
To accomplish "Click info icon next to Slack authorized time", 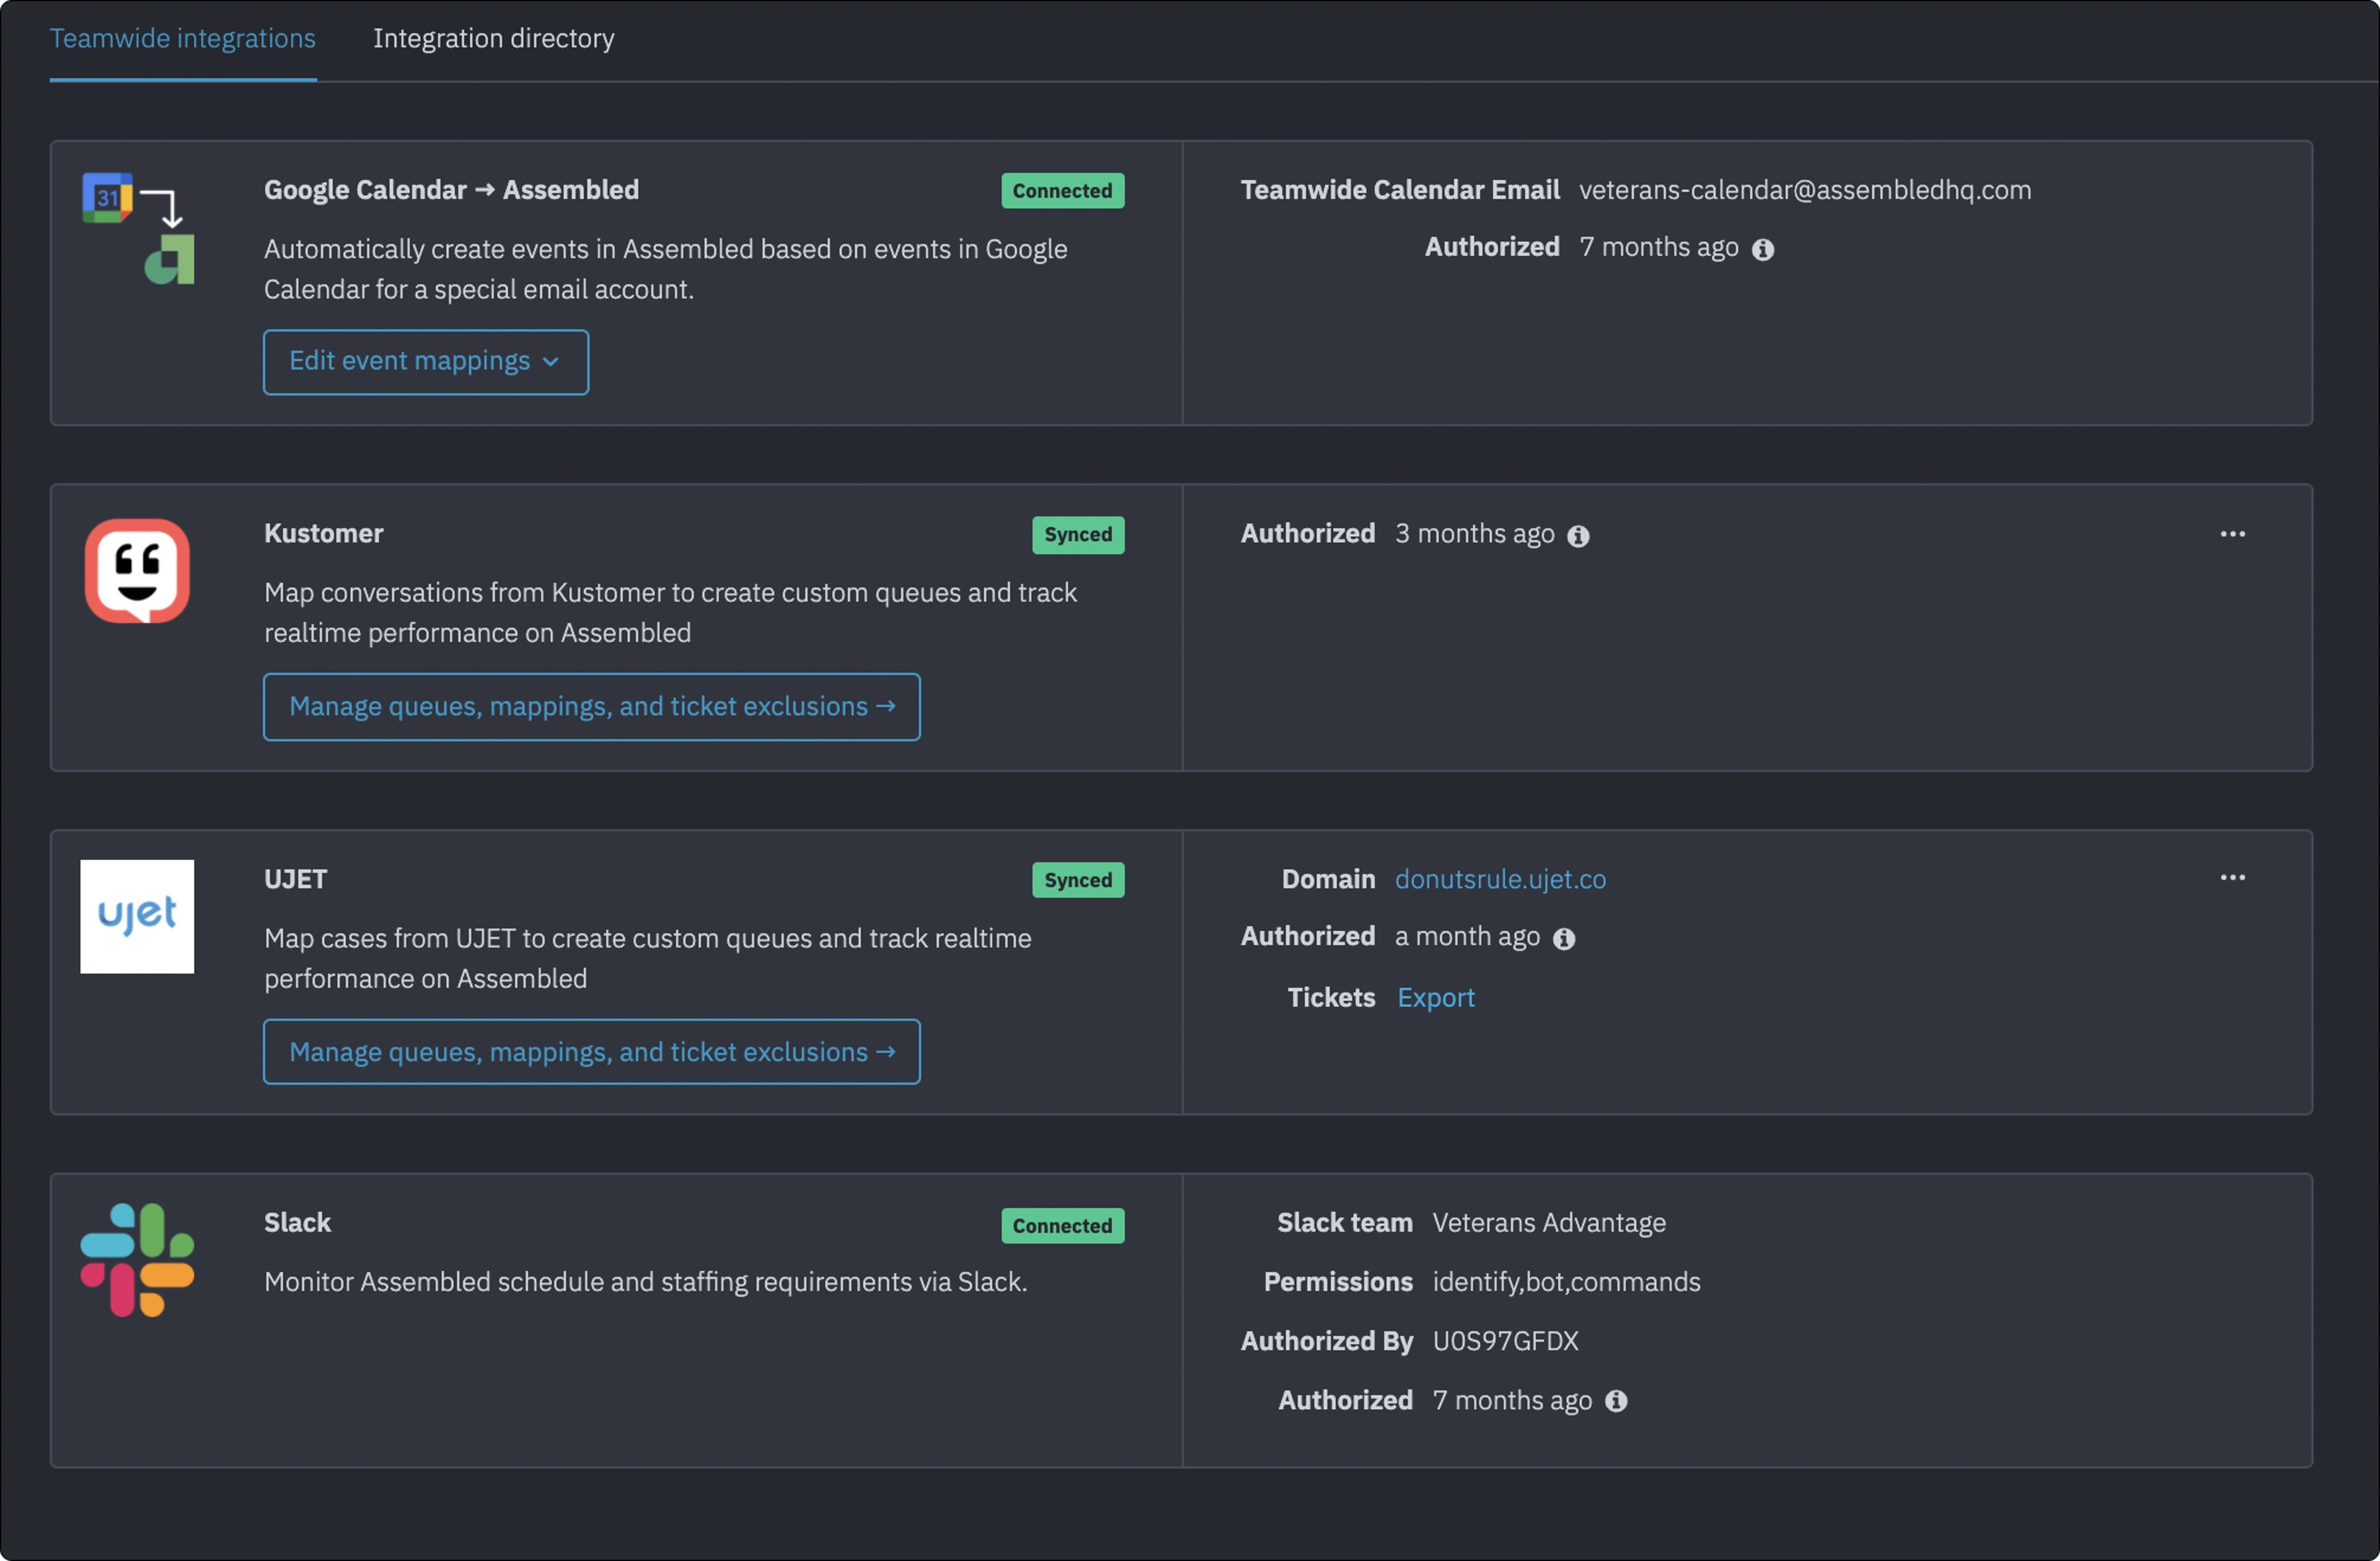I will coord(1616,1402).
